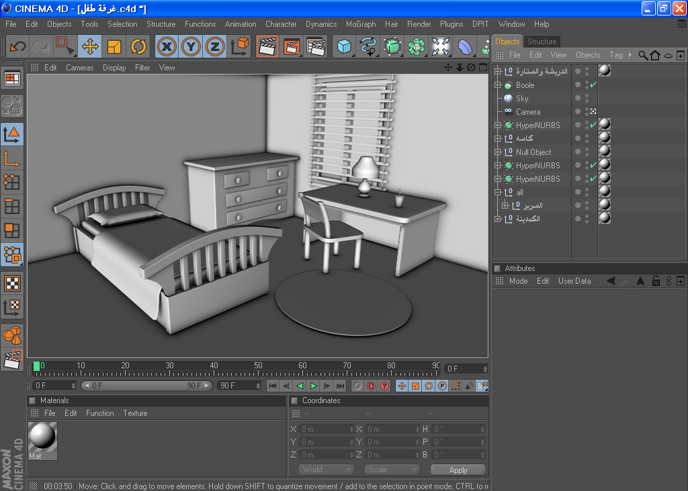
Task: Open the deformer objects icon
Action: [x=465, y=46]
